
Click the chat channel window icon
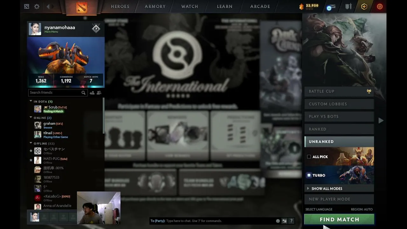(x=285, y=221)
